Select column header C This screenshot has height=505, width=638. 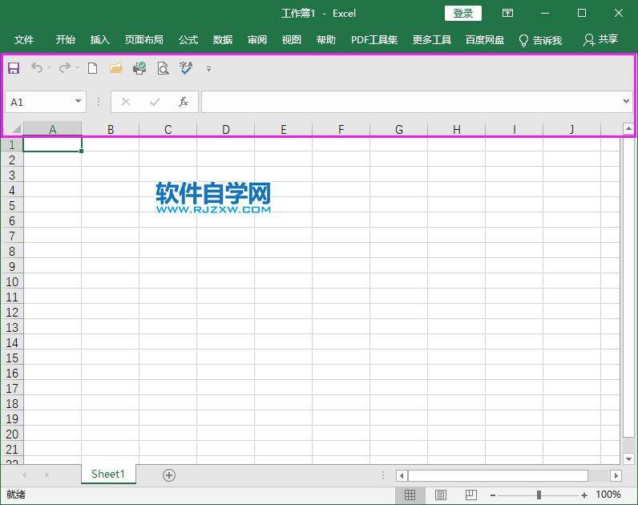tap(168, 129)
